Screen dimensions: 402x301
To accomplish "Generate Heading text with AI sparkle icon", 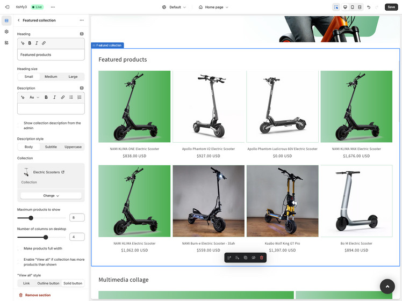I will click(x=23, y=43).
